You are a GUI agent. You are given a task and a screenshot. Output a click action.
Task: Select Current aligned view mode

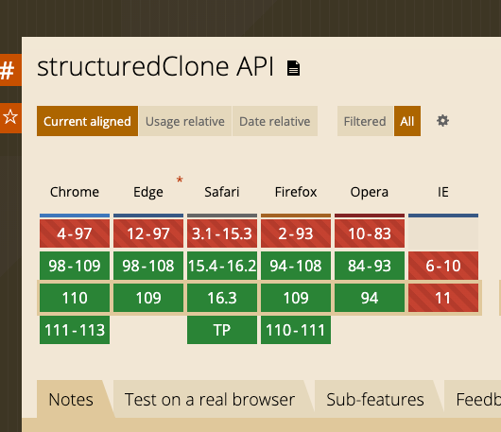click(x=87, y=121)
